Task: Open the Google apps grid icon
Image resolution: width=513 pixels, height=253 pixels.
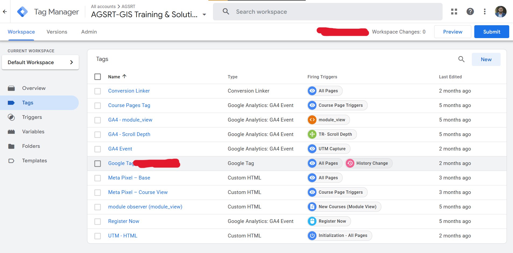Action: tap(454, 12)
